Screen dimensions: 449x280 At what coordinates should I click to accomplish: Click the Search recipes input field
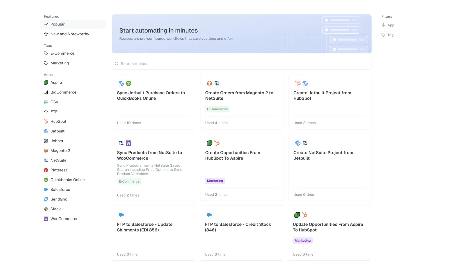[x=241, y=64]
